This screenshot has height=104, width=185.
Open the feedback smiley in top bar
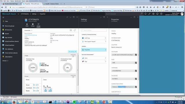157,14
